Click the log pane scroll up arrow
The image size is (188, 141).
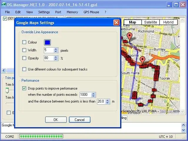coord(183,125)
